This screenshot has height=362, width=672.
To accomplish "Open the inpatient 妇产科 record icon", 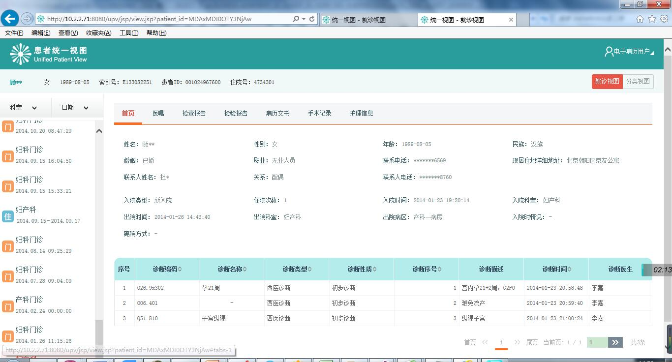I will (7, 216).
